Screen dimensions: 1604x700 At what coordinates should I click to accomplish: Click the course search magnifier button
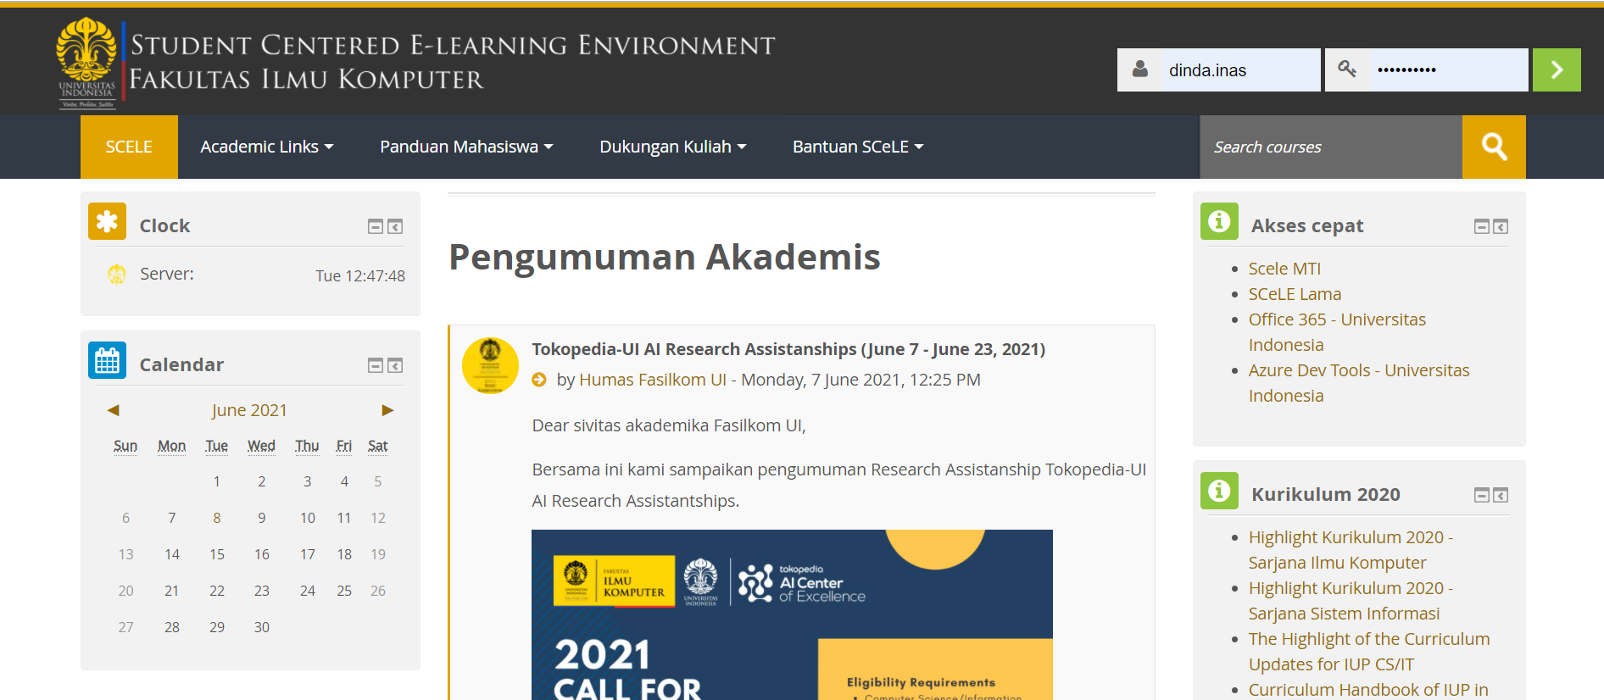tap(1494, 147)
